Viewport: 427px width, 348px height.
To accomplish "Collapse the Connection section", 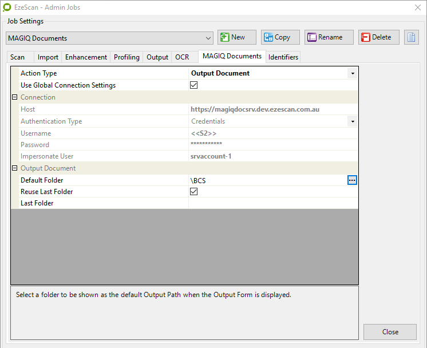I will click(x=14, y=97).
